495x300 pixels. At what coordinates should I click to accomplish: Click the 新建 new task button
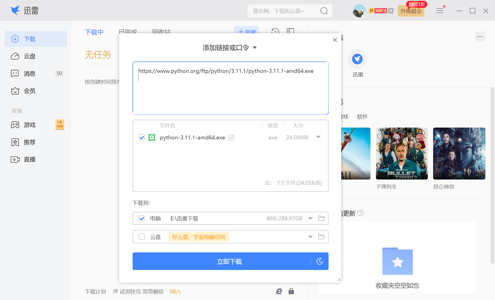pos(247,31)
